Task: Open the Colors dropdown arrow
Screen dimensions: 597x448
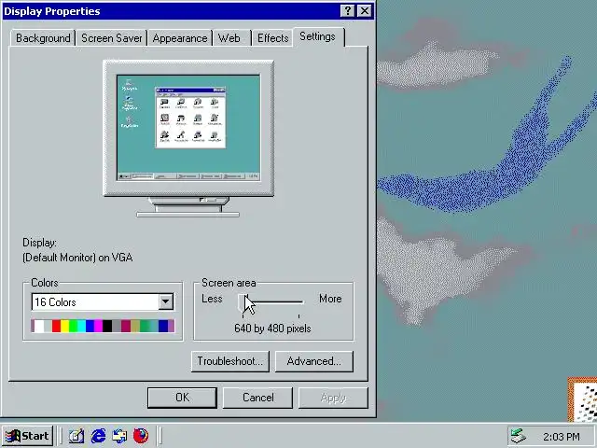Action: click(x=166, y=302)
